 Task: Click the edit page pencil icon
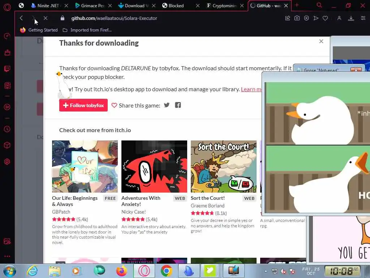pyautogui.click(x=287, y=18)
